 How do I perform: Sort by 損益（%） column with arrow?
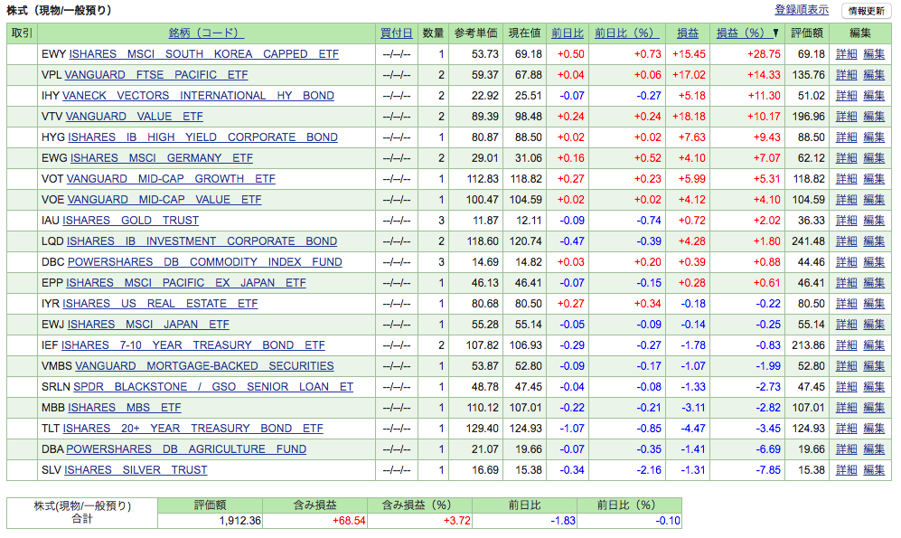point(747,33)
